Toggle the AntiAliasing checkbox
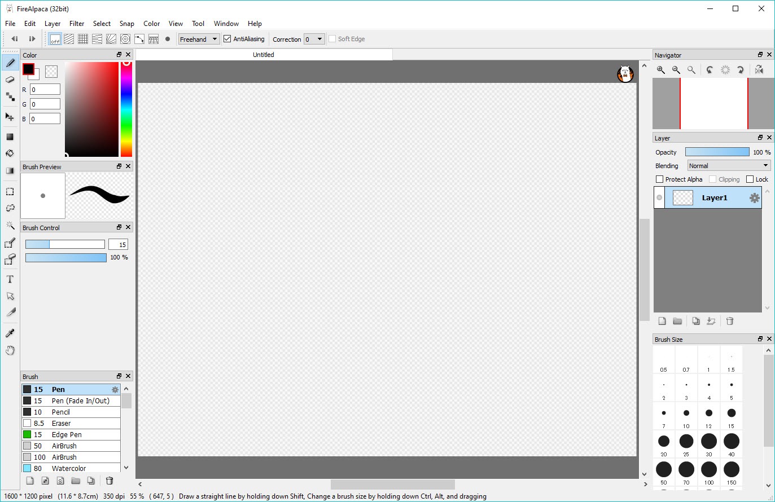The image size is (775, 502). tap(227, 39)
